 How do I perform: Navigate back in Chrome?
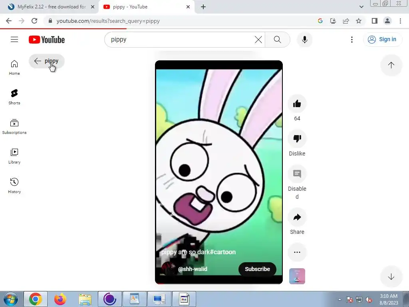point(9,21)
